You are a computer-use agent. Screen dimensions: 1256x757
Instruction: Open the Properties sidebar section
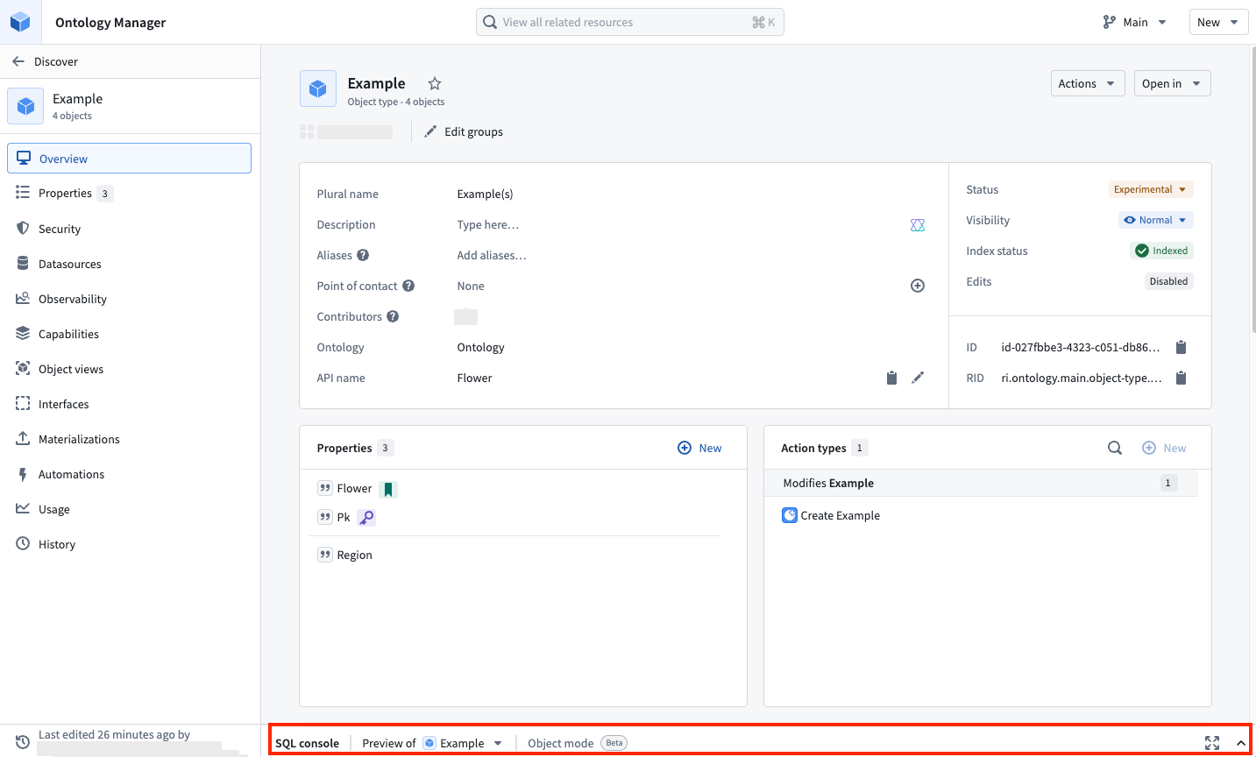coord(65,194)
